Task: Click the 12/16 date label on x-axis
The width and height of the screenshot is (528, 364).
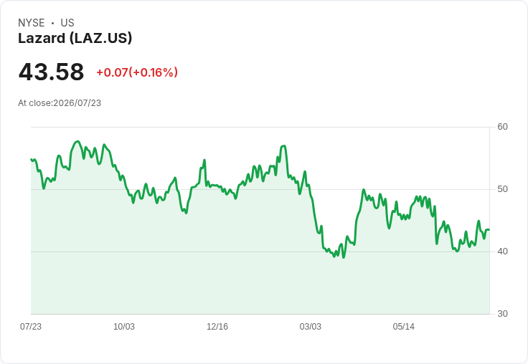Action: pyautogui.click(x=217, y=327)
